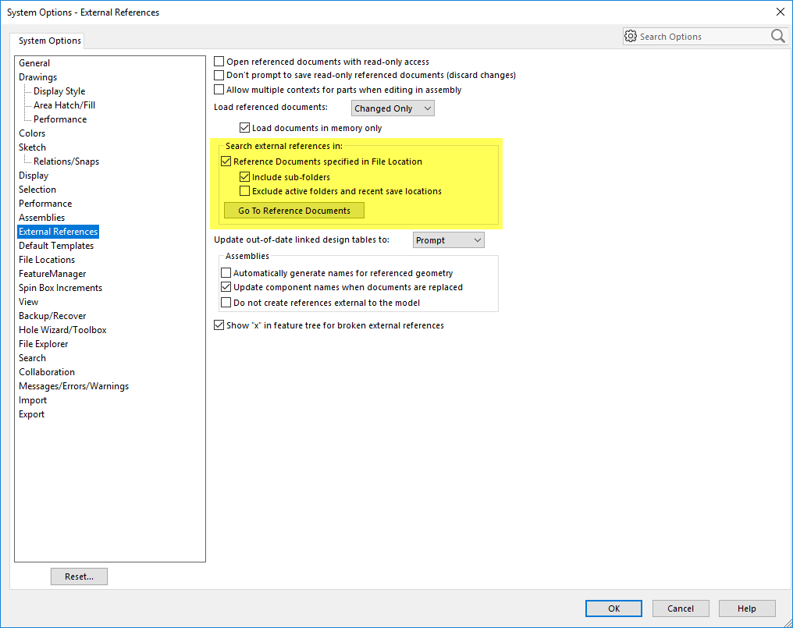Click the Reset... button
The width and height of the screenshot is (793, 628).
pos(79,577)
